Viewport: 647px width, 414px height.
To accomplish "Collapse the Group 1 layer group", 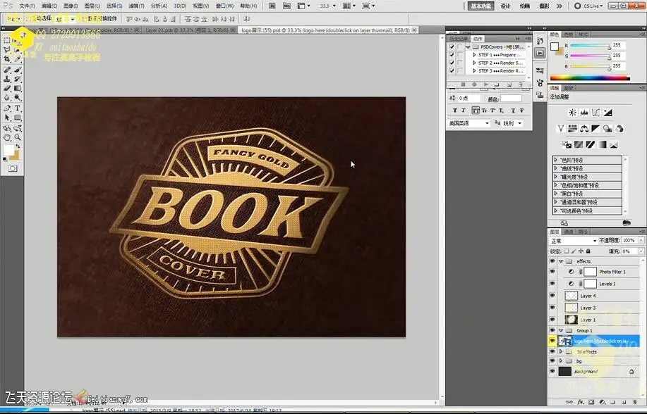I will point(561,330).
